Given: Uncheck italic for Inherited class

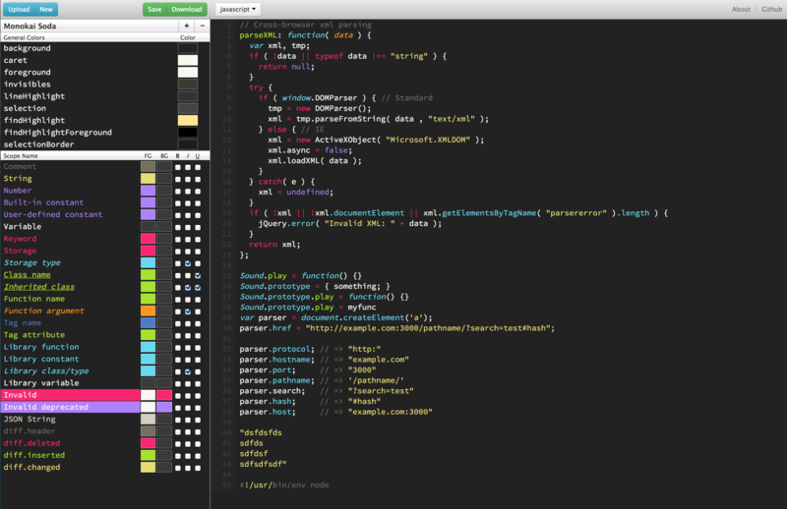Looking at the screenshot, I should 188,288.
